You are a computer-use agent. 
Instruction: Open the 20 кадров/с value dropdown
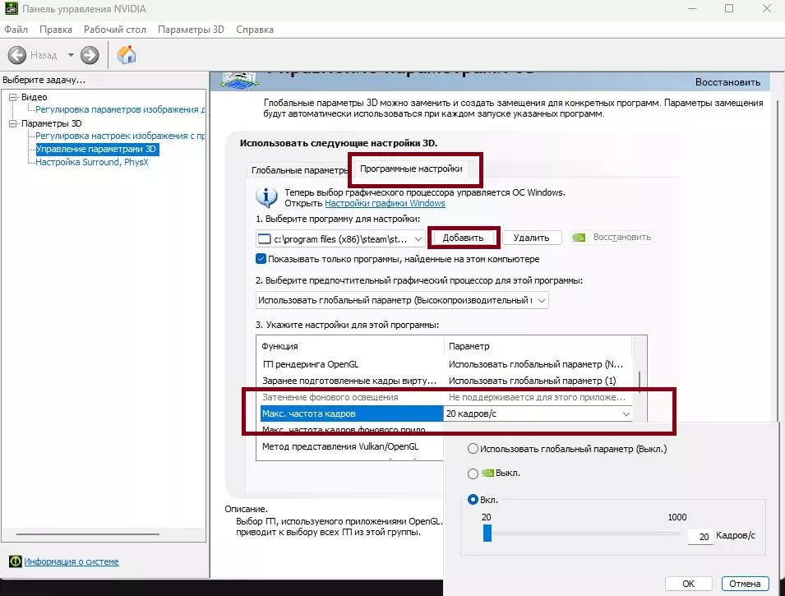click(x=626, y=414)
